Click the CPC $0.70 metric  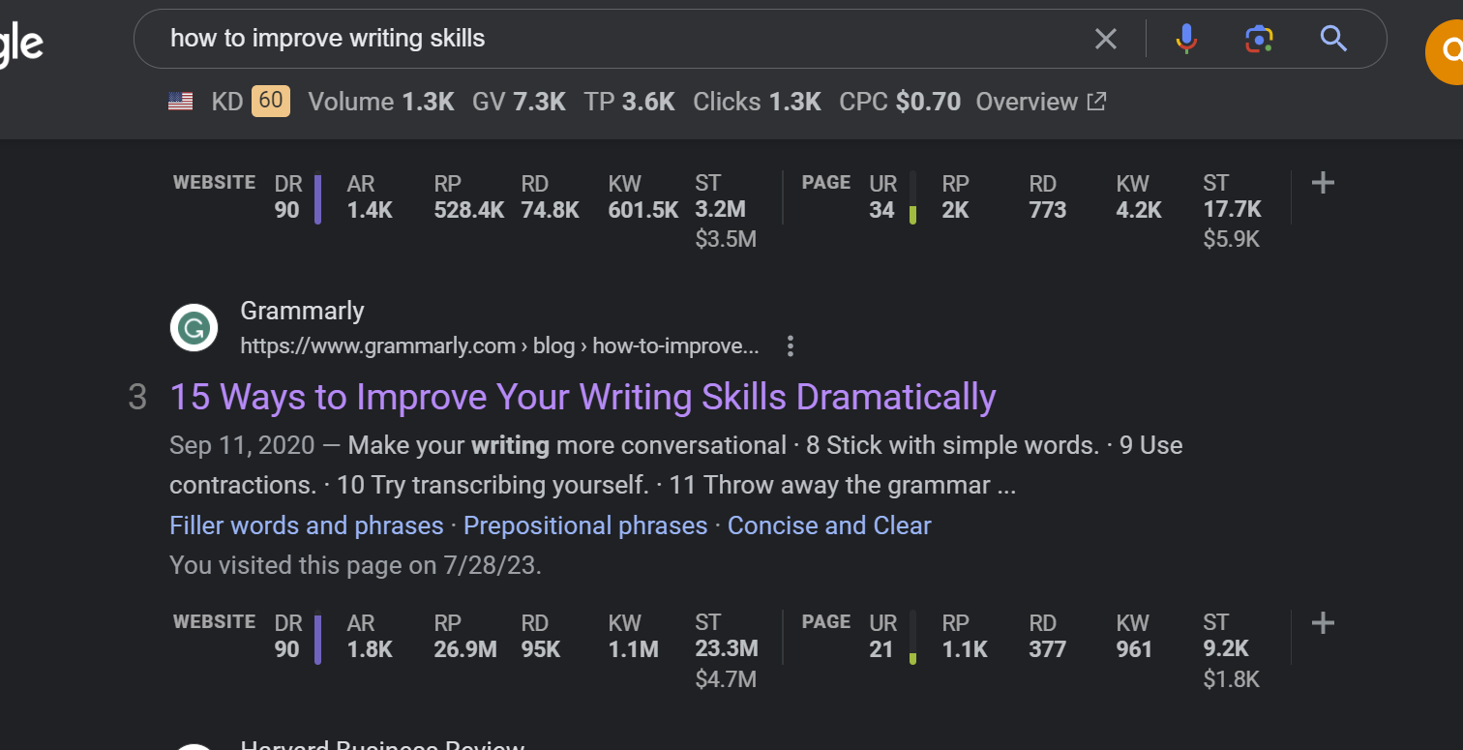tap(900, 102)
